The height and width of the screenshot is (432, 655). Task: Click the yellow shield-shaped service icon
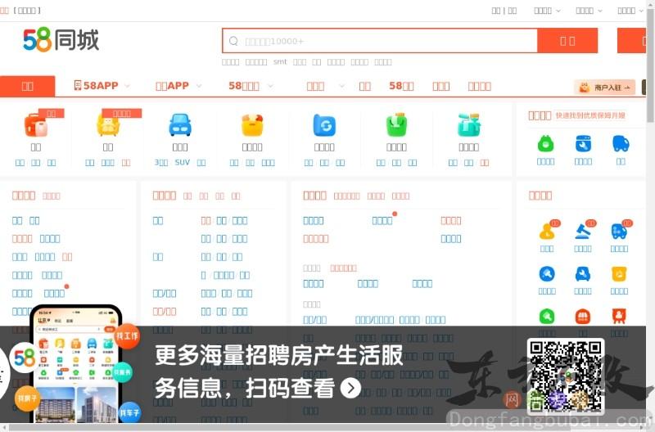(619, 274)
